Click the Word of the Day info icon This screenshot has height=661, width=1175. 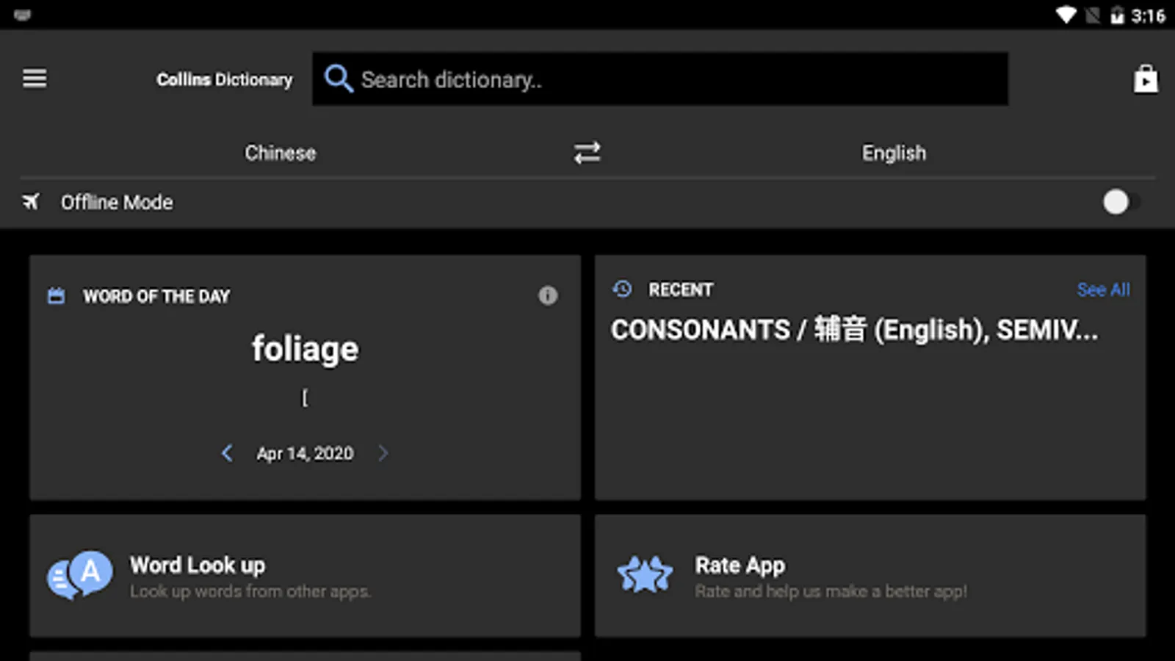(548, 295)
